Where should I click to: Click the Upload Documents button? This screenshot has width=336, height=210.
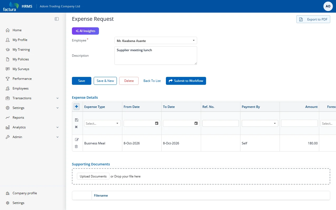[93, 176]
